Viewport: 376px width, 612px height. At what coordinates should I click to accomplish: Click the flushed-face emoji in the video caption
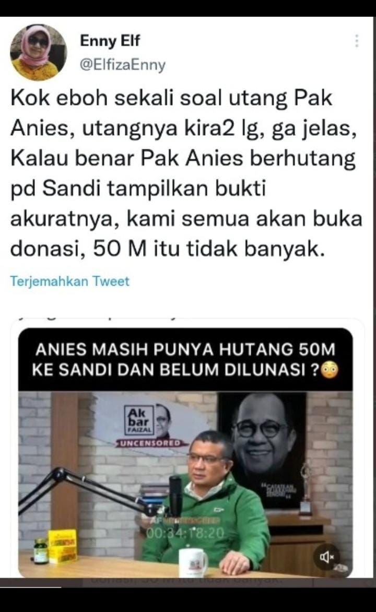click(x=330, y=370)
